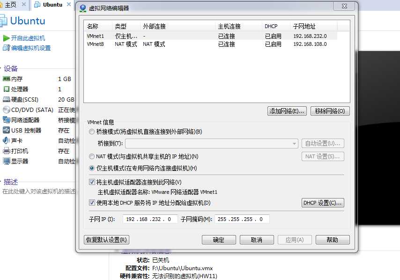Open DHCP 设置(C)... button
This screenshot has height=280, width=400.
coord(323,203)
